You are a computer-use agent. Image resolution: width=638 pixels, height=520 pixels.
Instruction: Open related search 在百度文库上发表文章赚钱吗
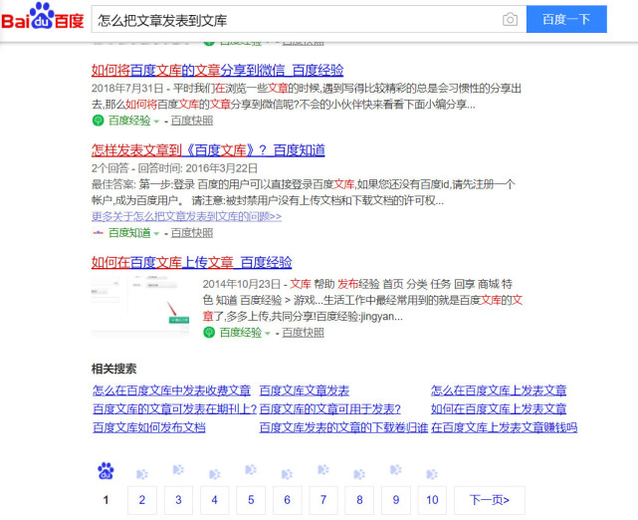coord(505,427)
